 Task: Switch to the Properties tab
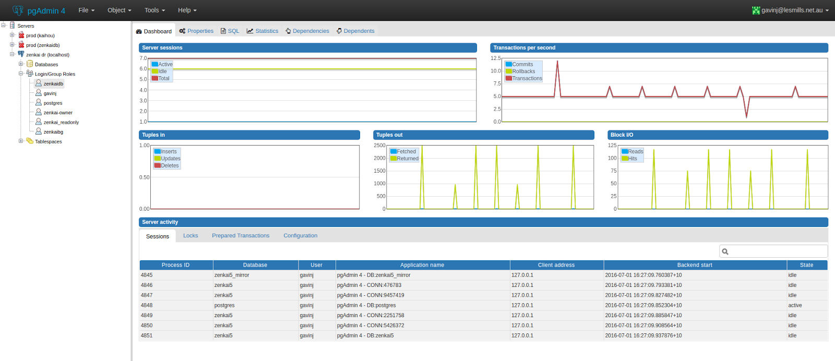[196, 31]
